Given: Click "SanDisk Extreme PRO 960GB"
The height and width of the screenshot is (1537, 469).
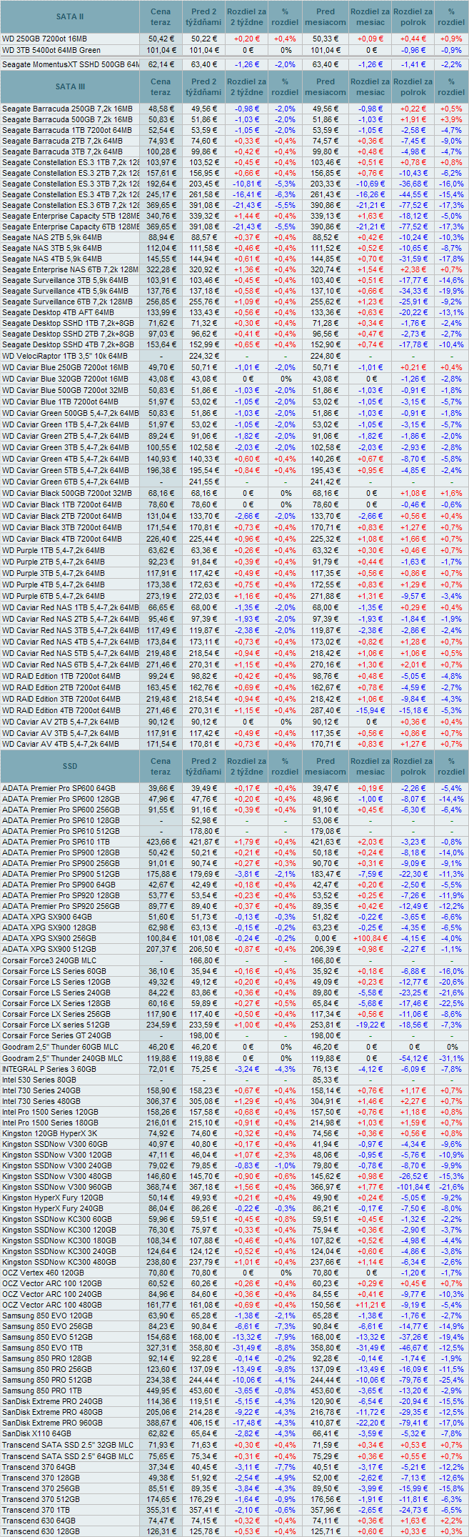Looking at the screenshot, I should click(52, 1423).
